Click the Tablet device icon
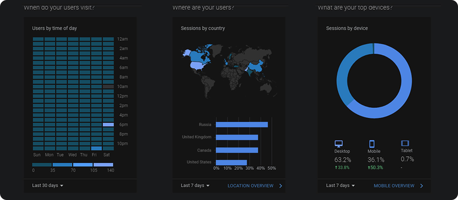458x200 pixels. click(x=405, y=143)
